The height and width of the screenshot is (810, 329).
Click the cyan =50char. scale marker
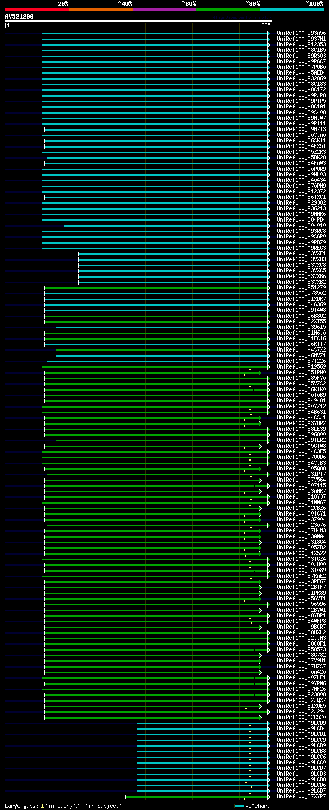239,806
